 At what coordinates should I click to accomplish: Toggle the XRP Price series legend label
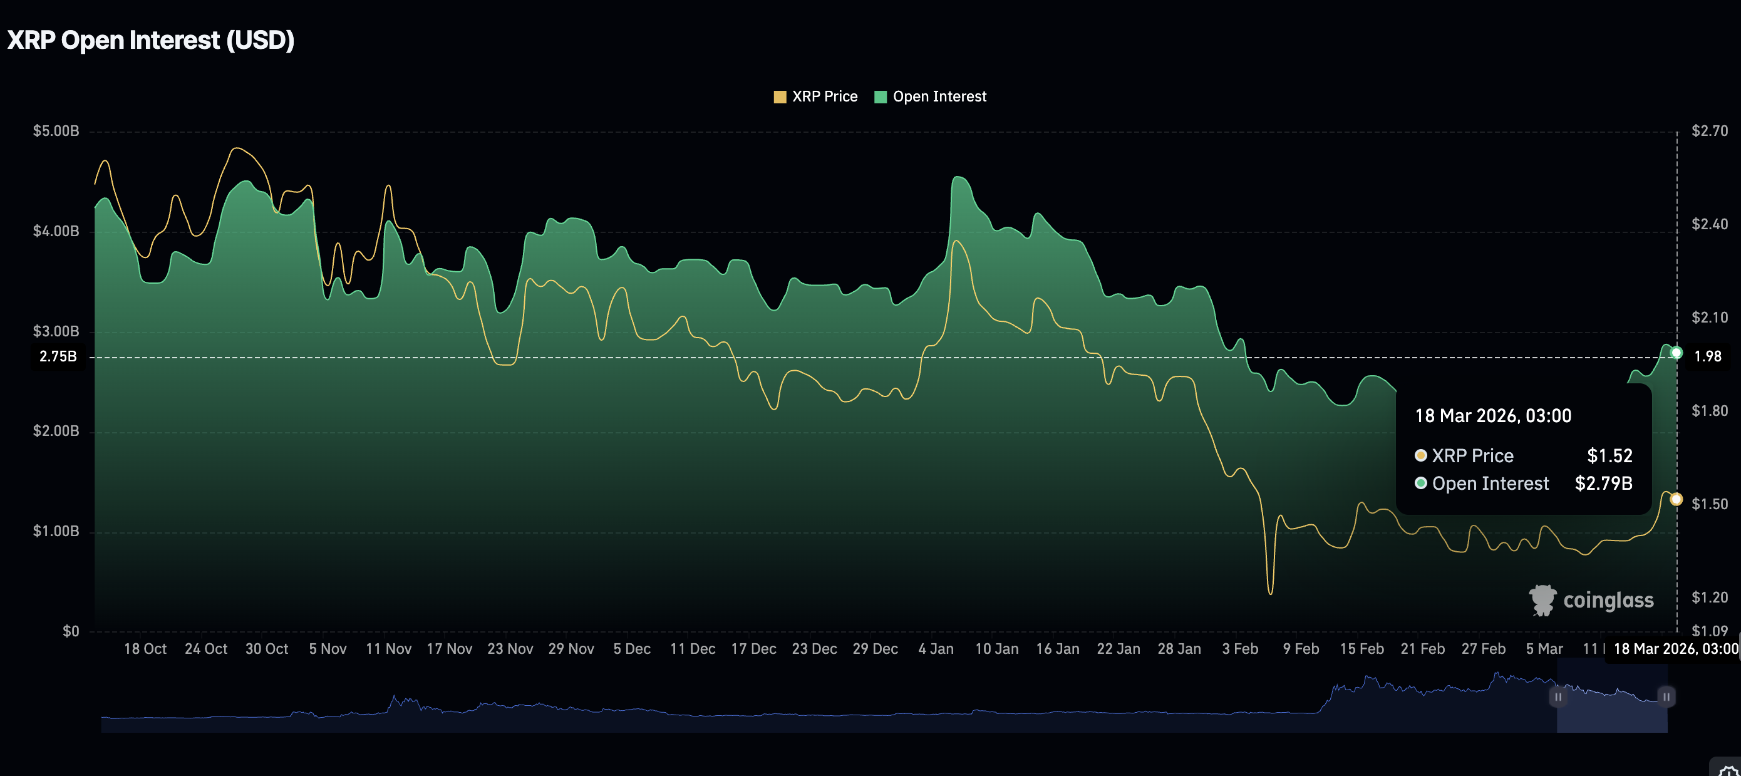[x=825, y=96]
